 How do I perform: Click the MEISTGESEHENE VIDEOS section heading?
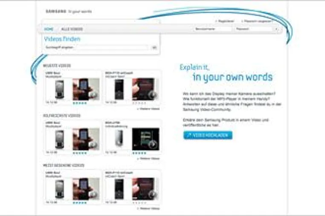64,165
